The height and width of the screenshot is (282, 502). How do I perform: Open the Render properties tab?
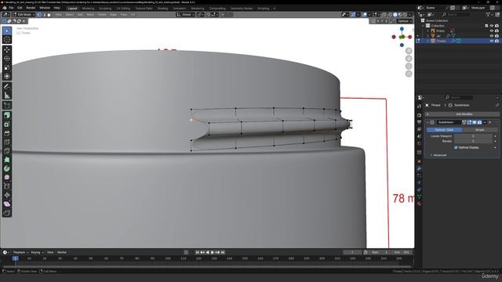(x=420, y=115)
